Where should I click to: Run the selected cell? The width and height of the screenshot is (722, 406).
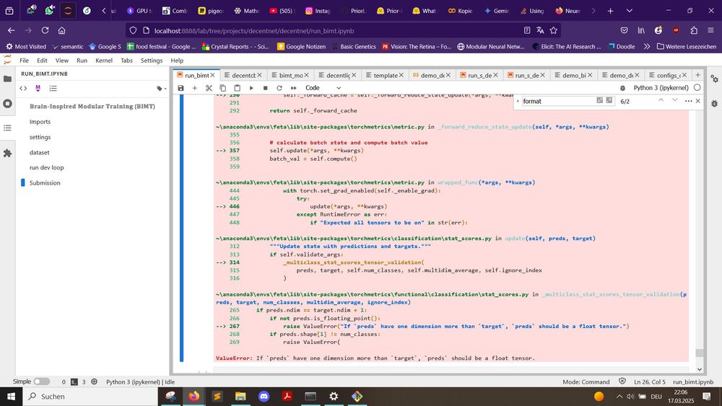(251, 88)
